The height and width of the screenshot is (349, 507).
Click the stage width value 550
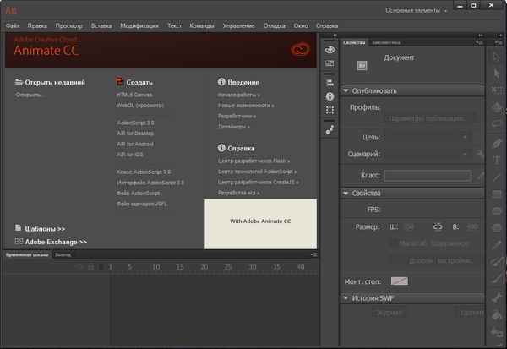pyautogui.click(x=408, y=226)
